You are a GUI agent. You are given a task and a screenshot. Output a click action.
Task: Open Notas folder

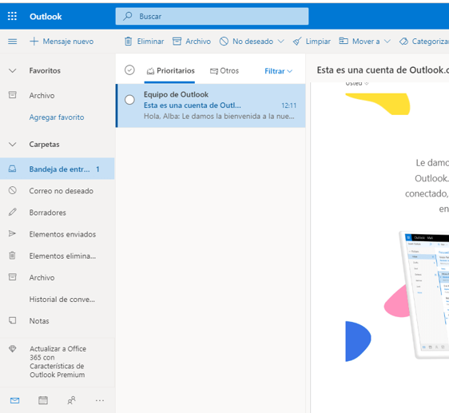[58, 321]
